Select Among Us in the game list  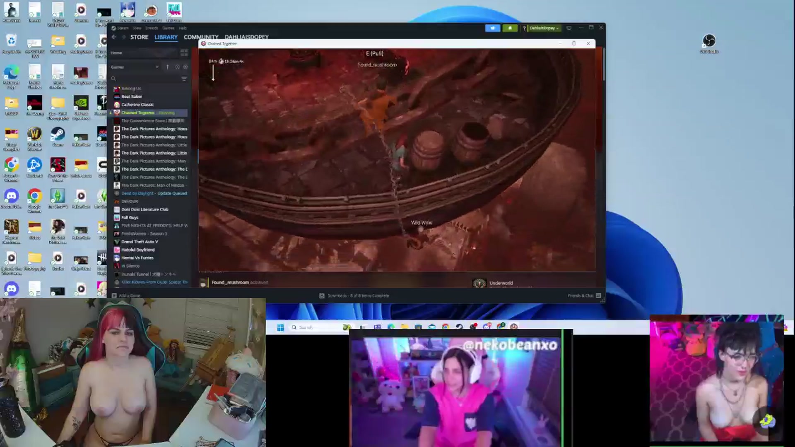[131, 89]
